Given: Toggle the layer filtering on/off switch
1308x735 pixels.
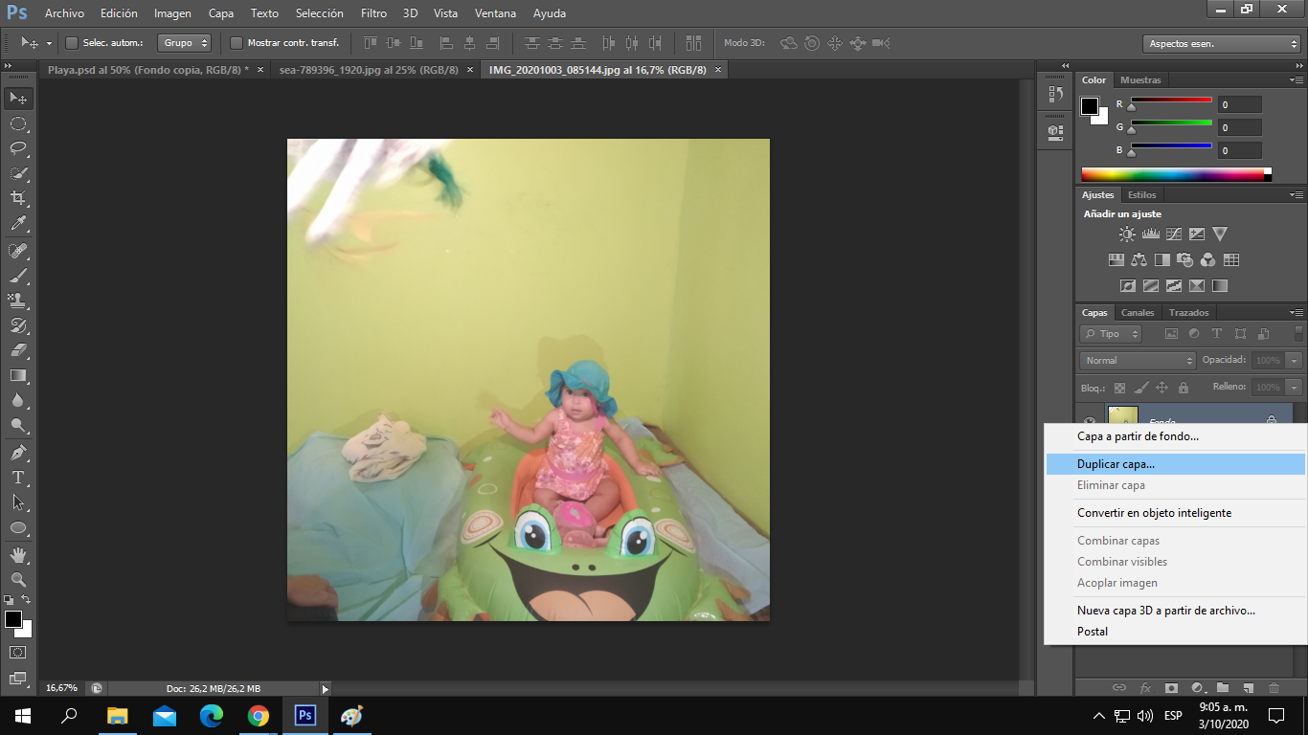Looking at the screenshot, I should (1299, 334).
